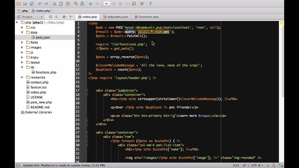The image size is (299, 168).
Task: Expand the css folder
Action: pos(22,27)
